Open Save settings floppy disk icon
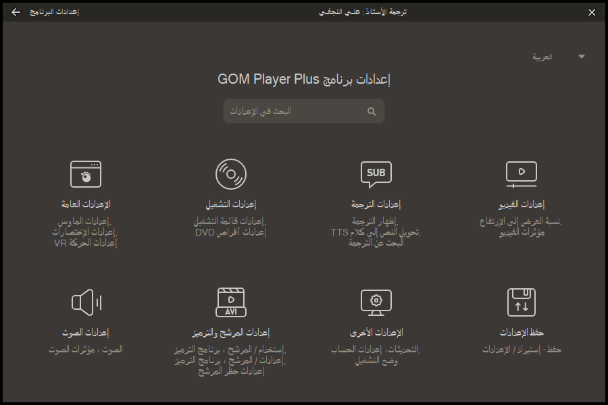The image size is (608, 405). pos(522,302)
